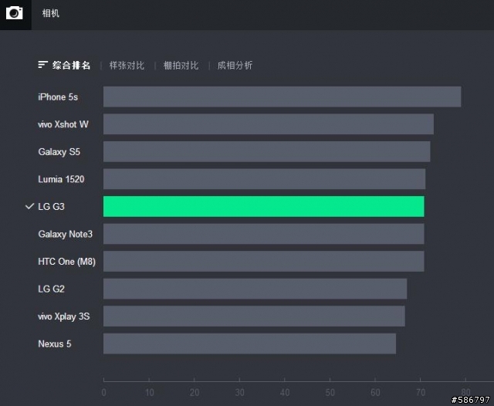494x406 pixels.
Task: Click the axis value 20
Action: [x=195, y=392]
